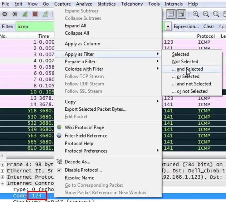Open capture options from the toolbar

click(x=15, y=14)
